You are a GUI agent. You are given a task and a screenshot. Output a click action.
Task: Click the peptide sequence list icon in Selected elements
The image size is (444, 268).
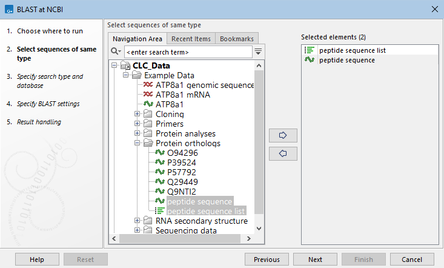click(x=309, y=51)
